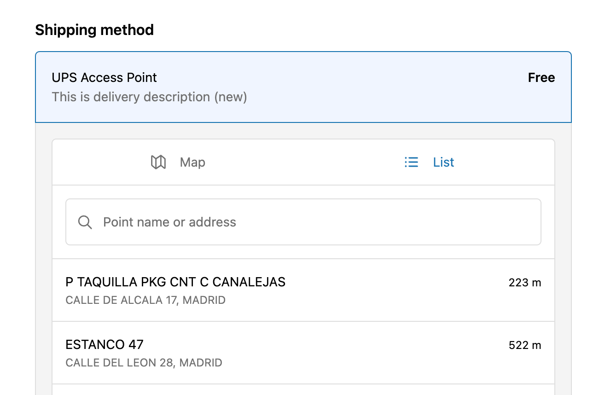Select P TAQUILLA PKG CNT C CANALEJAS point
This screenshot has height=395, width=605.
pyautogui.click(x=303, y=290)
